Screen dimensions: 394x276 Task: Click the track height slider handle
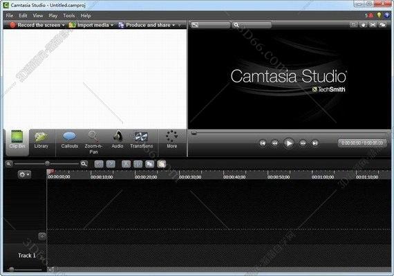click(11, 270)
